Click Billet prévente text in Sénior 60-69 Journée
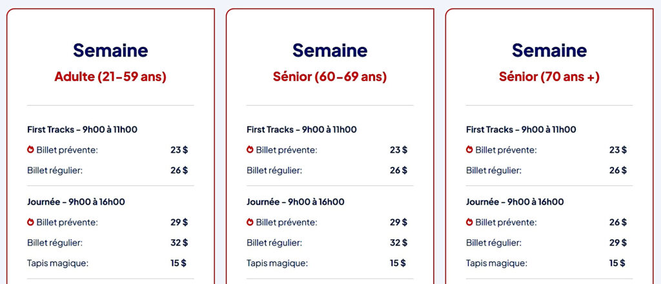Image resolution: width=661 pixels, height=284 pixels. click(x=286, y=222)
